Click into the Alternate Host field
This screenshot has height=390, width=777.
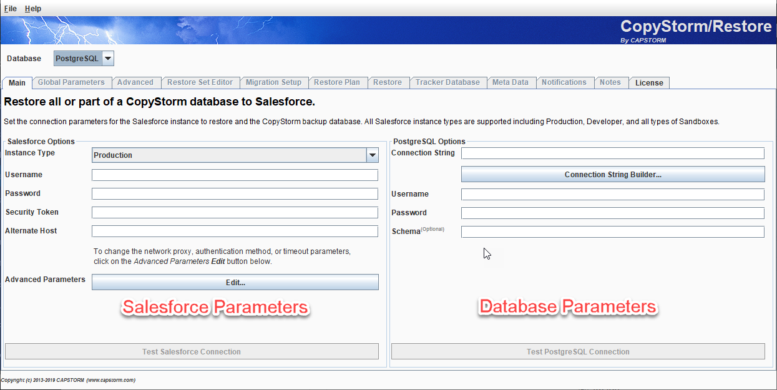point(235,232)
